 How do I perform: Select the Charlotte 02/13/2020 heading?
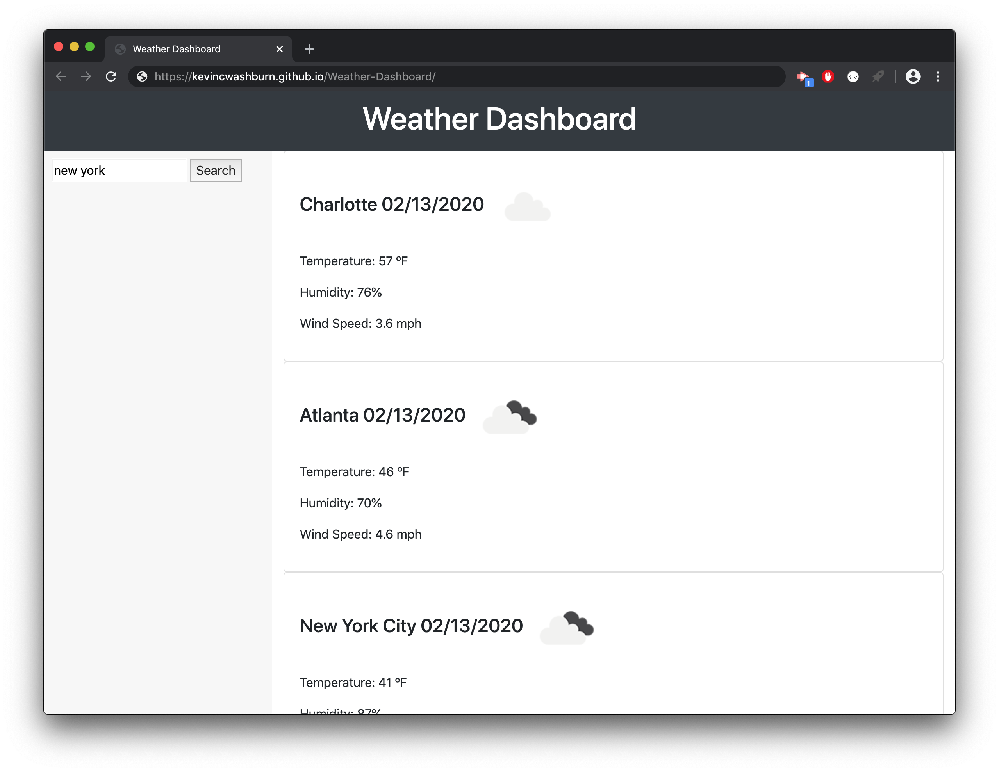point(392,204)
